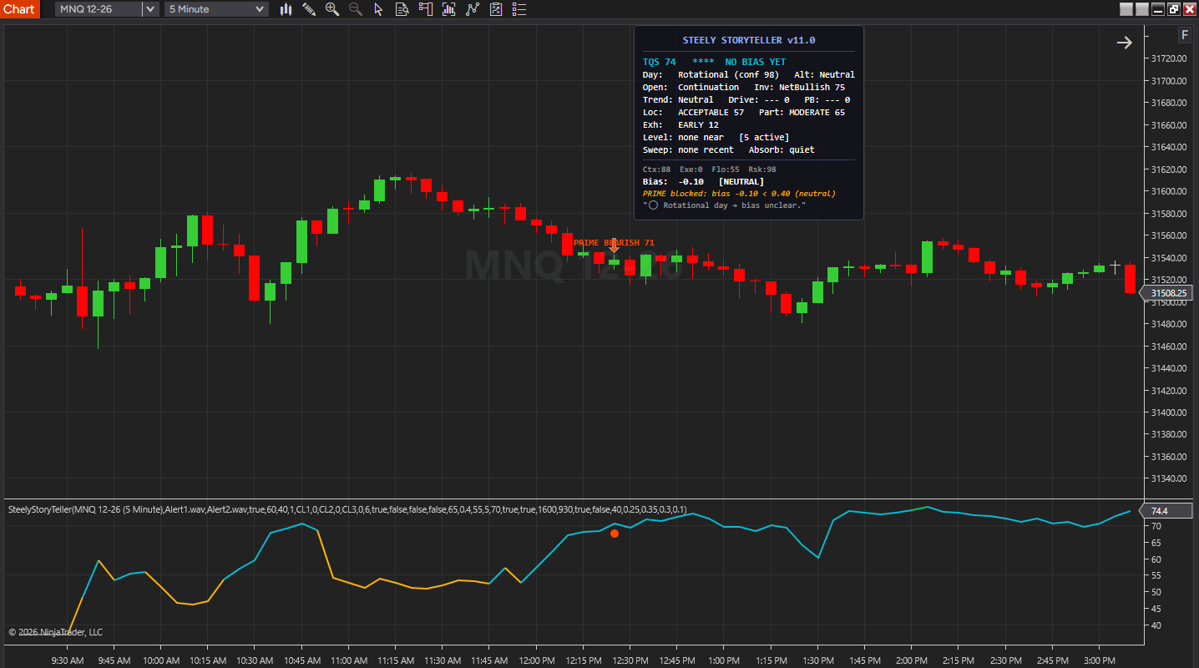Click the STEELY STORYTELLER v11.0 title
The height and width of the screenshot is (668, 1199).
pyautogui.click(x=749, y=40)
